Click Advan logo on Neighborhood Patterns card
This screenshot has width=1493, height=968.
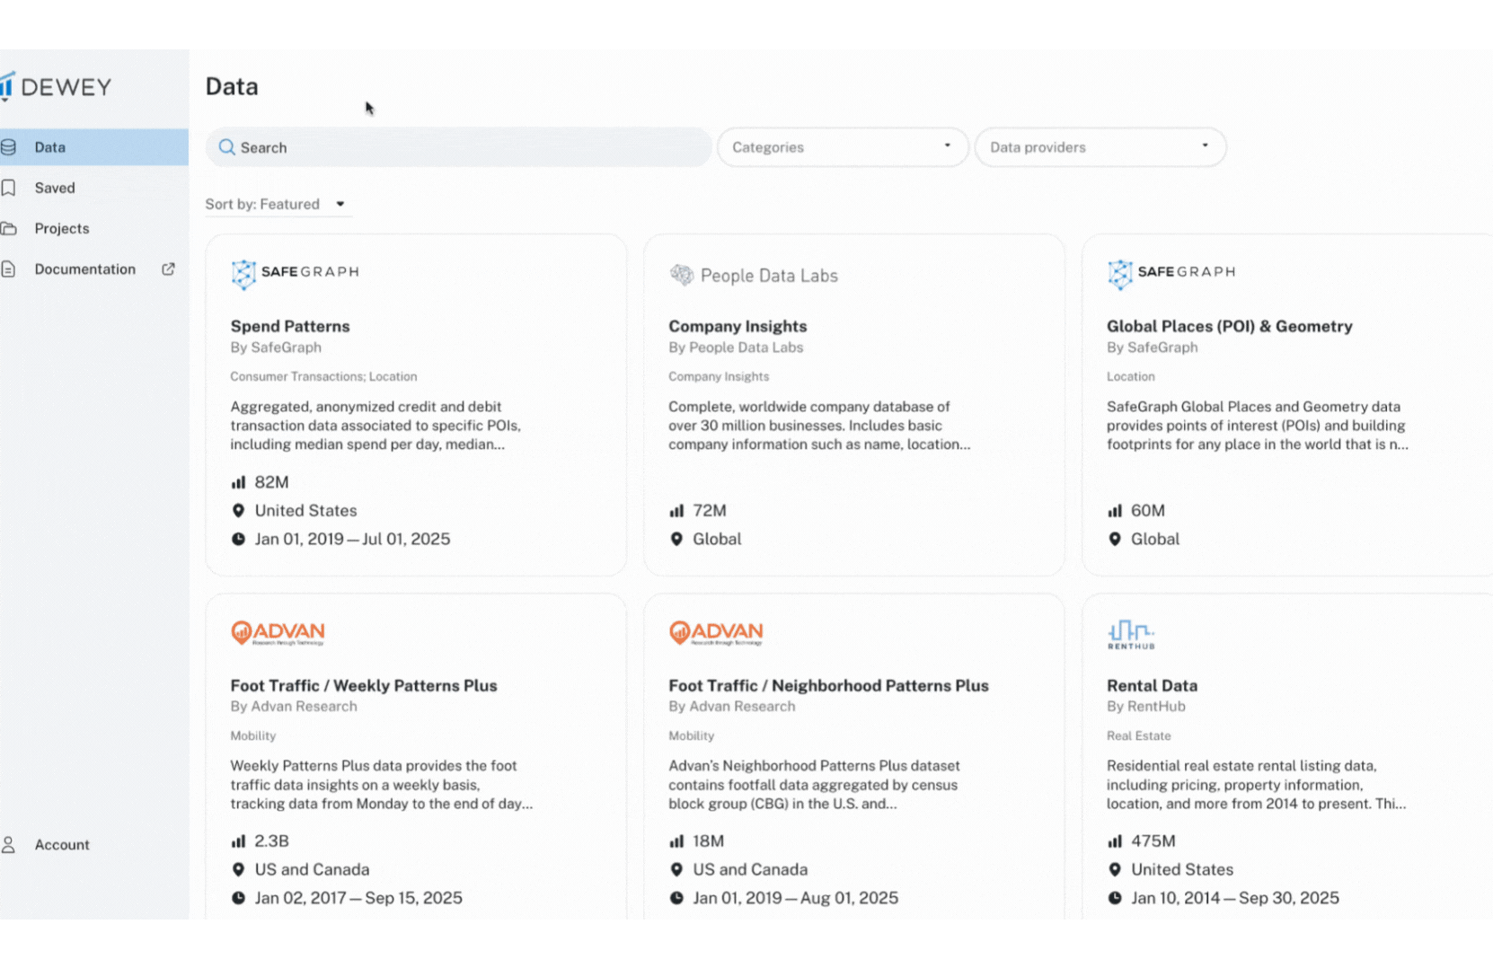click(716, 633)
